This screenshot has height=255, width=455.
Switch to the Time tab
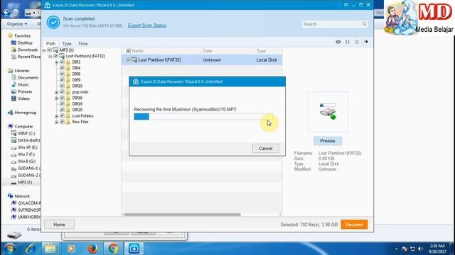coord(82,43)
